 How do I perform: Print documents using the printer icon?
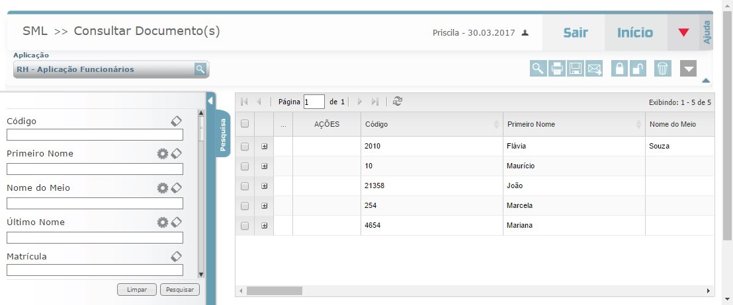click(557, 69)
